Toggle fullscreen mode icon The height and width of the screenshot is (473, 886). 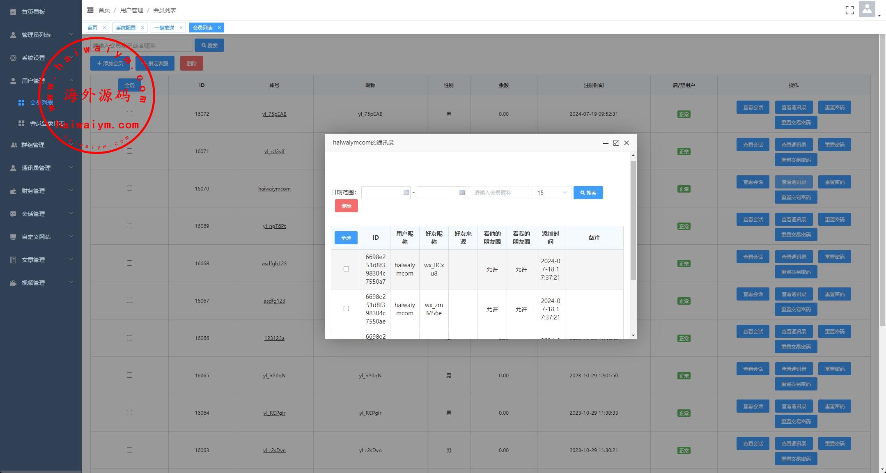[x=849, y=10]
